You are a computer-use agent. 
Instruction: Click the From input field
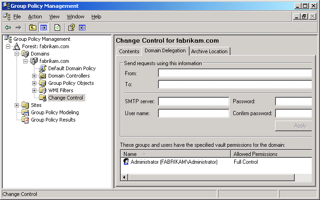pos(235,73)
